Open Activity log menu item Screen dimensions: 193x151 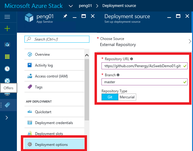coord(54,65)
